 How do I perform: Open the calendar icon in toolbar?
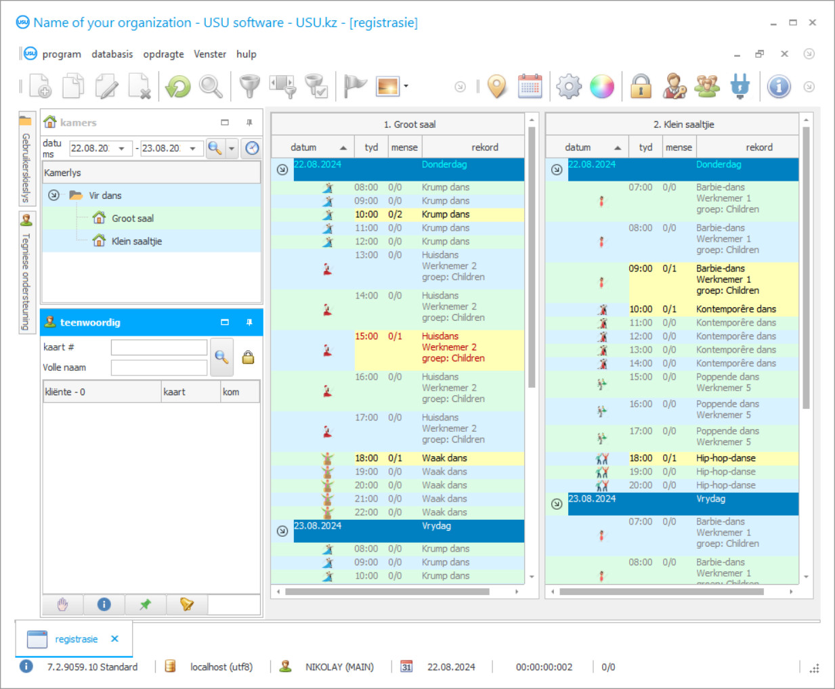click(x=530, y=87)
